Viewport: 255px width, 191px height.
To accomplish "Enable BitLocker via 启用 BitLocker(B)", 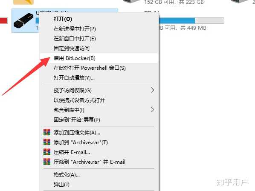I will 99,58.
